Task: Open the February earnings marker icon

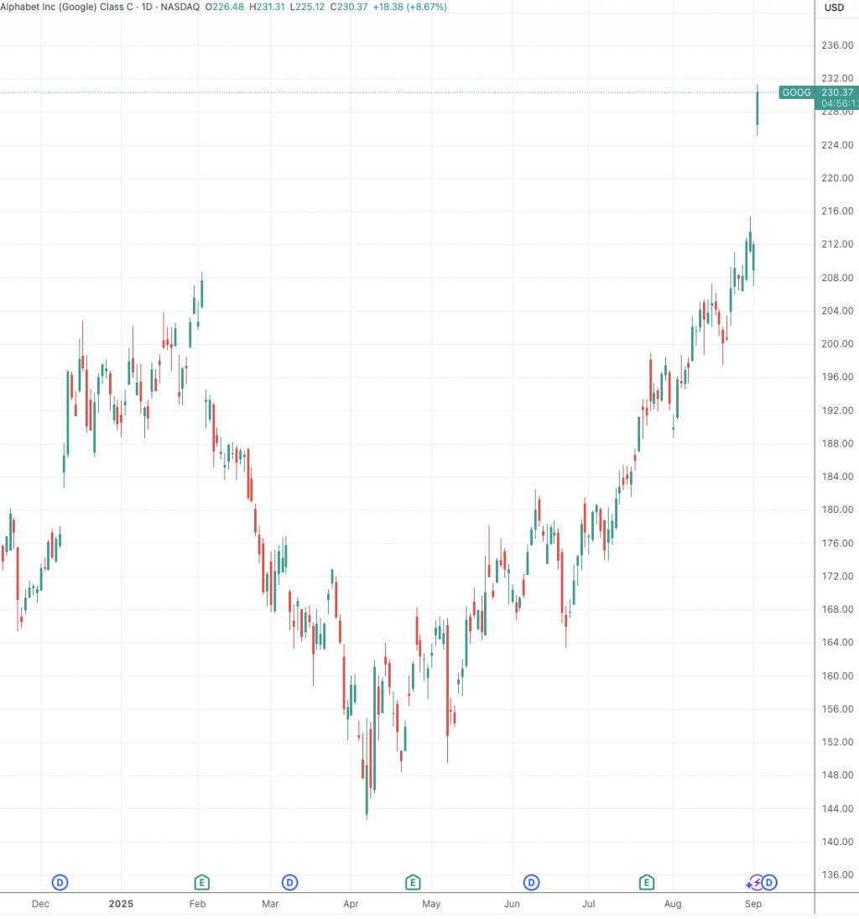Action: click(x=201, y=882)
